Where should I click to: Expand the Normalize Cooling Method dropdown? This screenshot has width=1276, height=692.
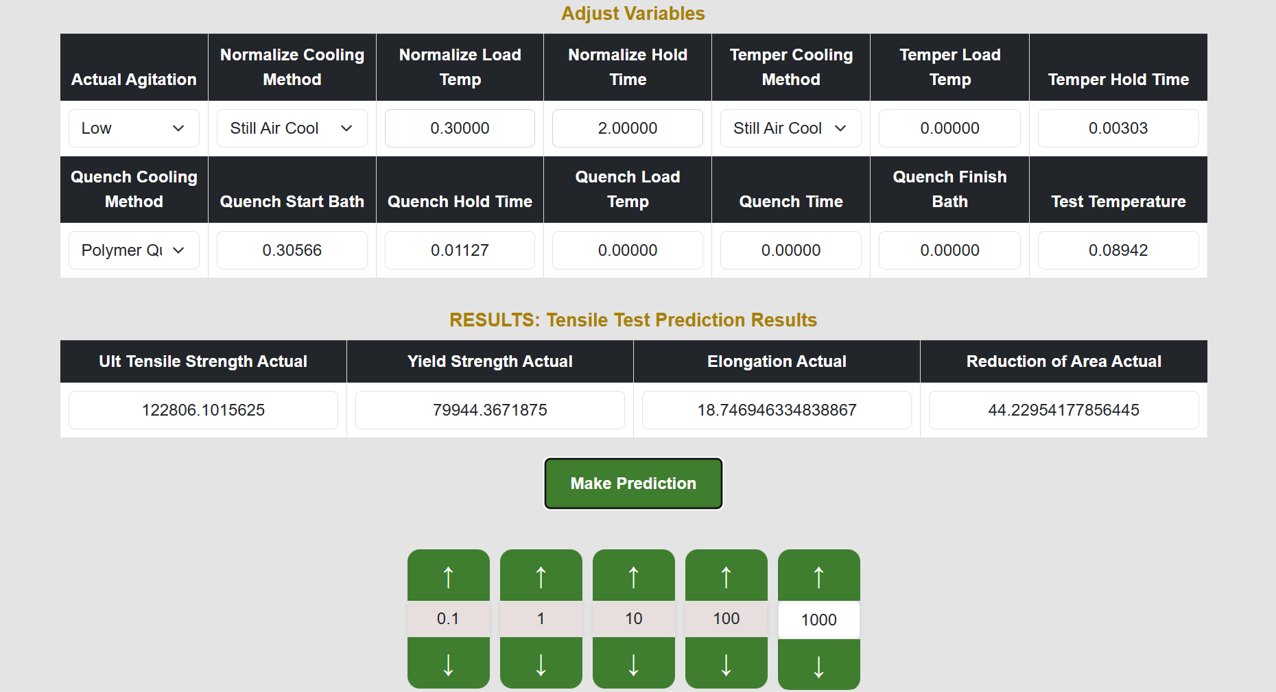point(292,128)
